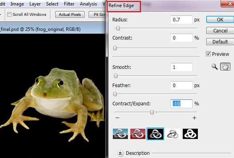Choose On Black preview icon
This screenshot has width=234, height=158.
[x=155, y=134]
